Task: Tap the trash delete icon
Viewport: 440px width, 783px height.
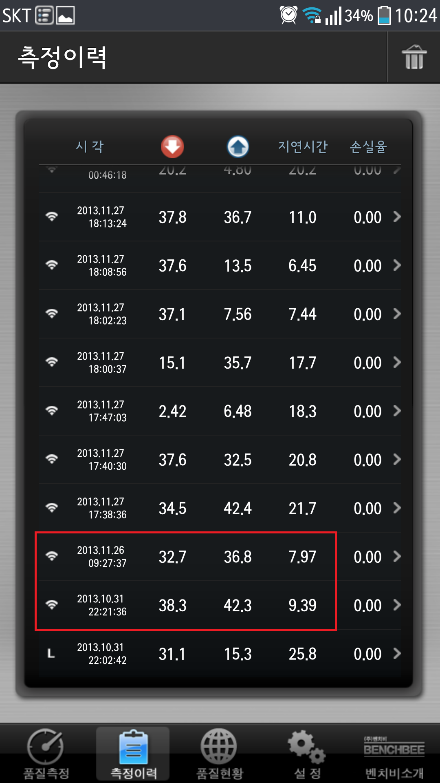Action: coord(414,57)
